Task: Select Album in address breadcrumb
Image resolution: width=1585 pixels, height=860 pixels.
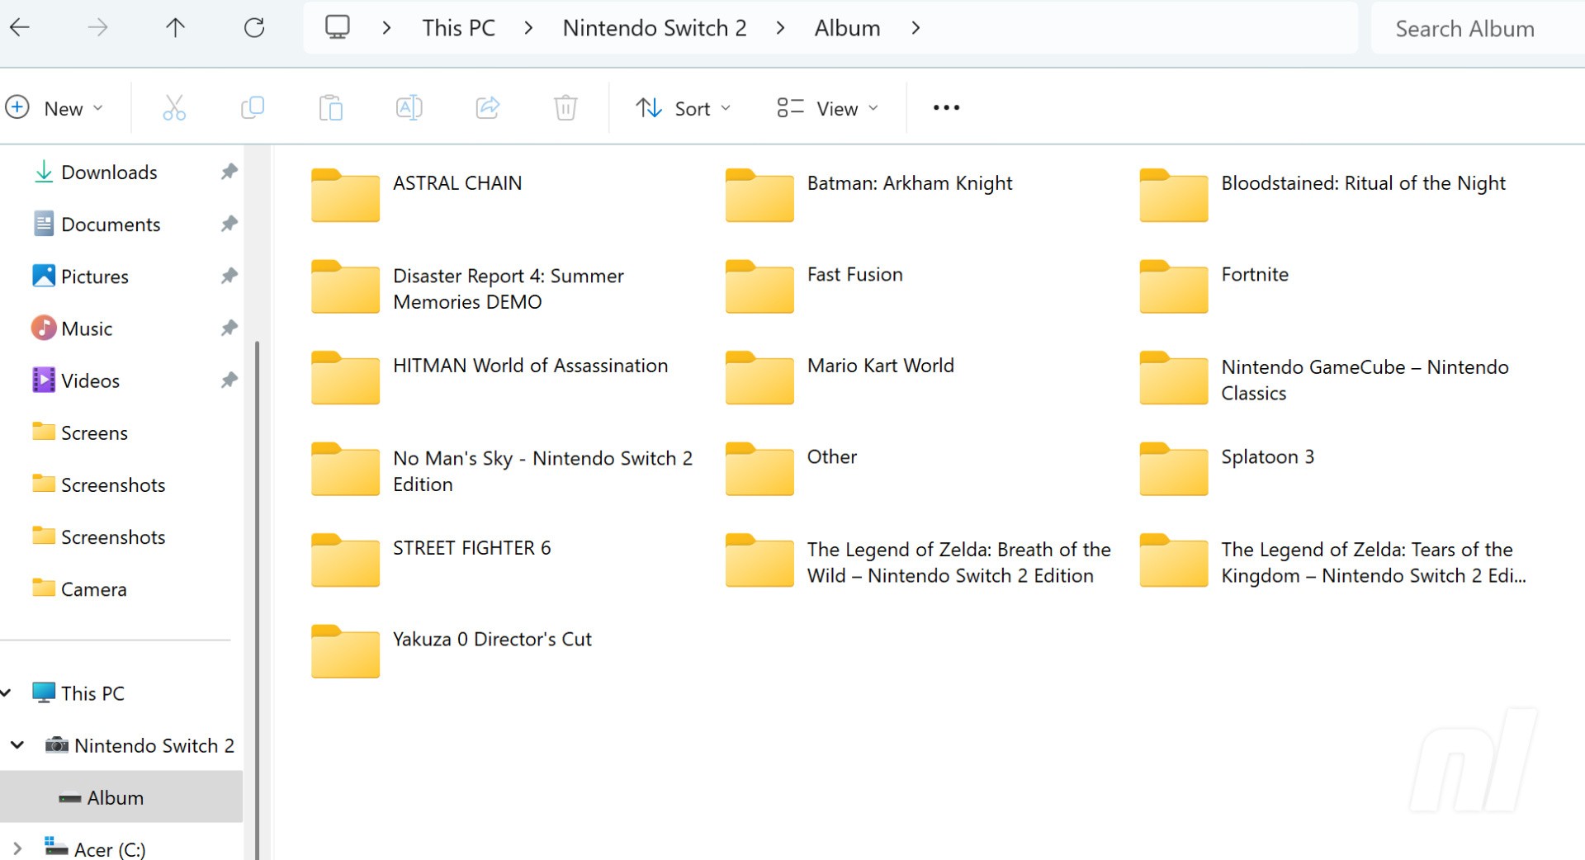Action: [847, 28]
